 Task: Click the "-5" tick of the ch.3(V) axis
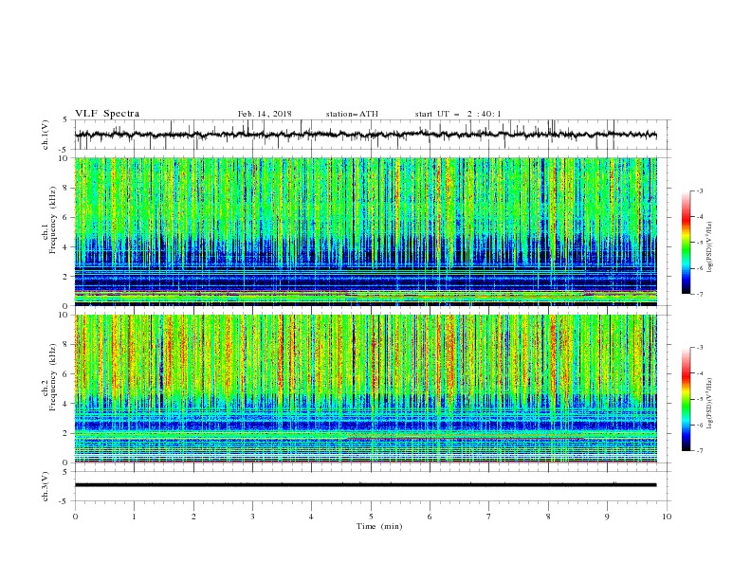click(x=64, y=501)
